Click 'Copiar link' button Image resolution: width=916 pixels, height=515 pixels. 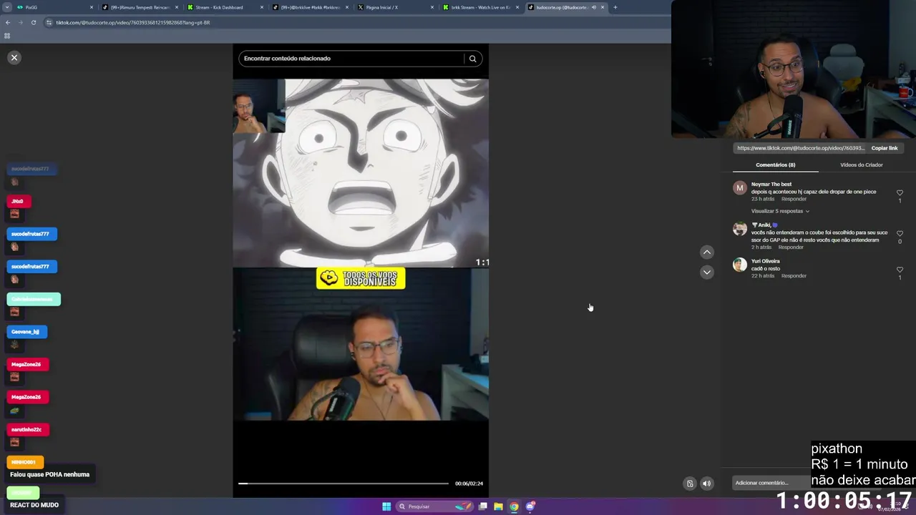click(885, 148)
